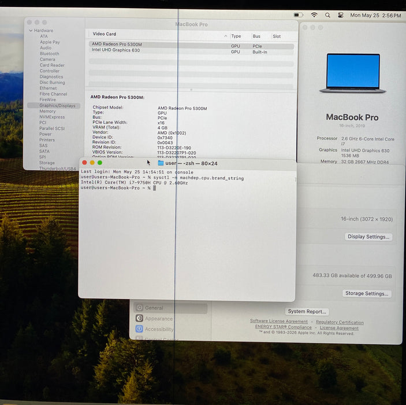Click the Appearance sidebar icon

click(139, 318)
